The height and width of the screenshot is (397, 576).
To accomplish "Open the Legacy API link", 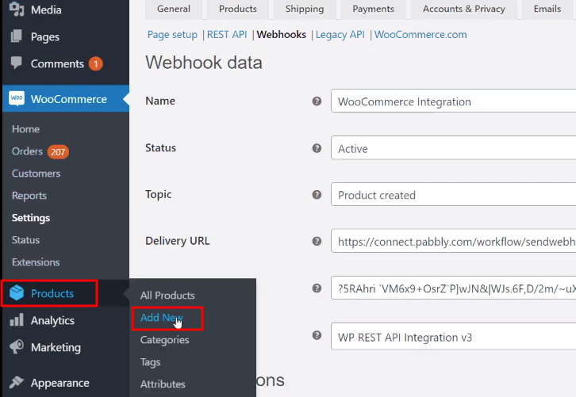I will point(340,35).
